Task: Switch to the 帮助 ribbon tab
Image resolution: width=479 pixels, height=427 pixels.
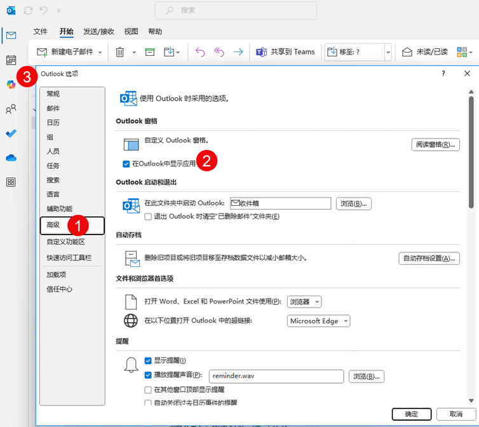Action: (x=155, y=32)
